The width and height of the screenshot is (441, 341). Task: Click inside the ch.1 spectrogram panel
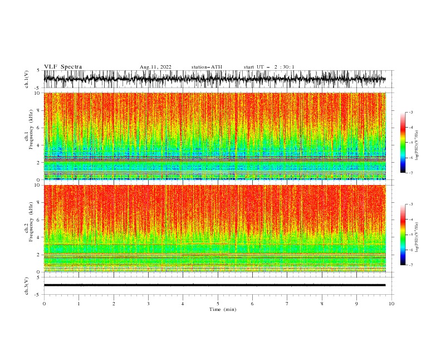[214, 136]
